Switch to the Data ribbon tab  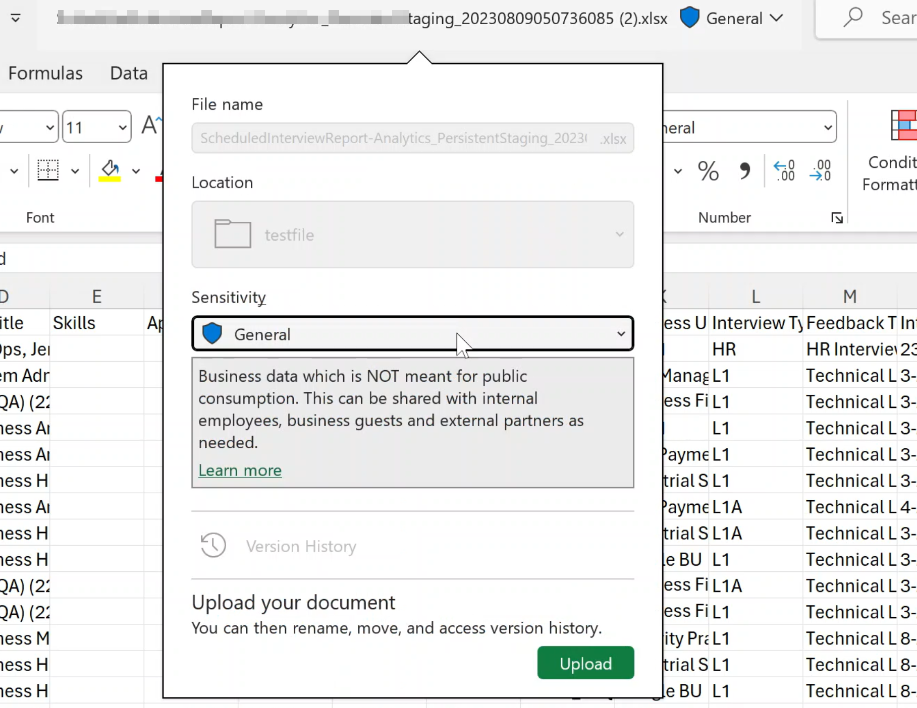129,73
